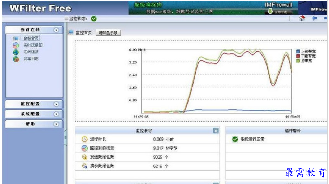
Task: Click the 发送数据包数 label
Action: (x=102, y=157)
